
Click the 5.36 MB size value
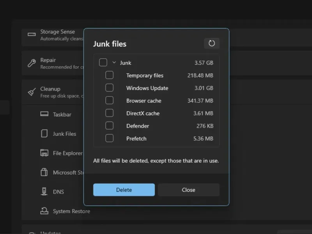tap(203, 138)
